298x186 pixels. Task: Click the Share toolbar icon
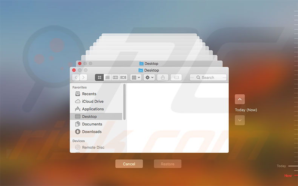point(163,77)
